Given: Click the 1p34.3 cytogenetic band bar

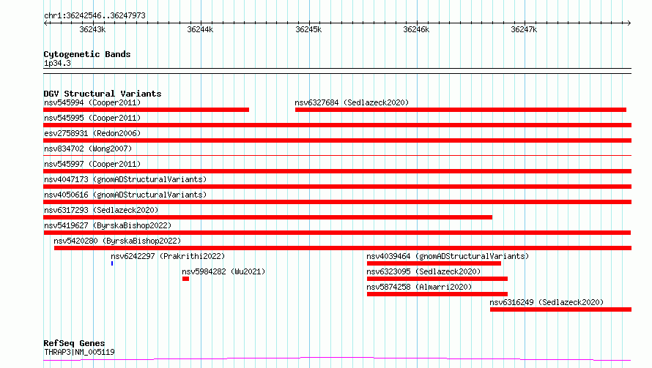Looking at the screenshot, I should click(x=337, y=71).
